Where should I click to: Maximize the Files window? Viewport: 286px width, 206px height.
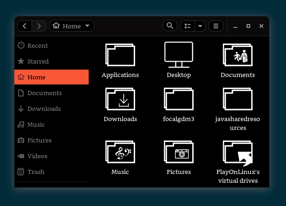[248, 26]
